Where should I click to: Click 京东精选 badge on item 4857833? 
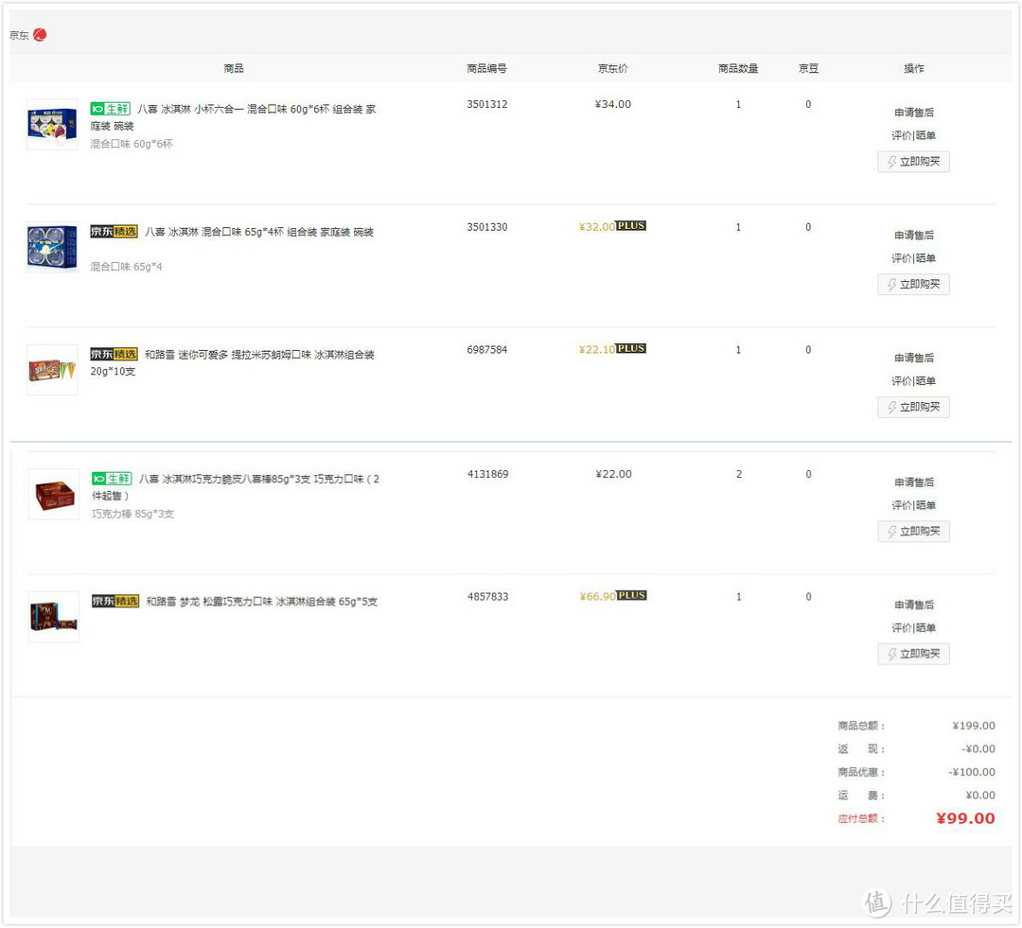pos(115,601)
